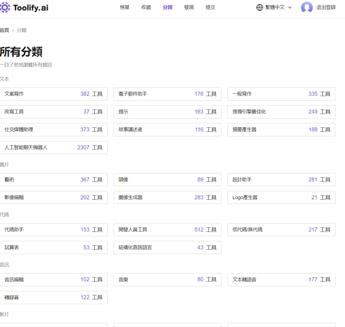345x327 pixels.
Task: Open the user avatar profile icon
Action: pos(307,7)
